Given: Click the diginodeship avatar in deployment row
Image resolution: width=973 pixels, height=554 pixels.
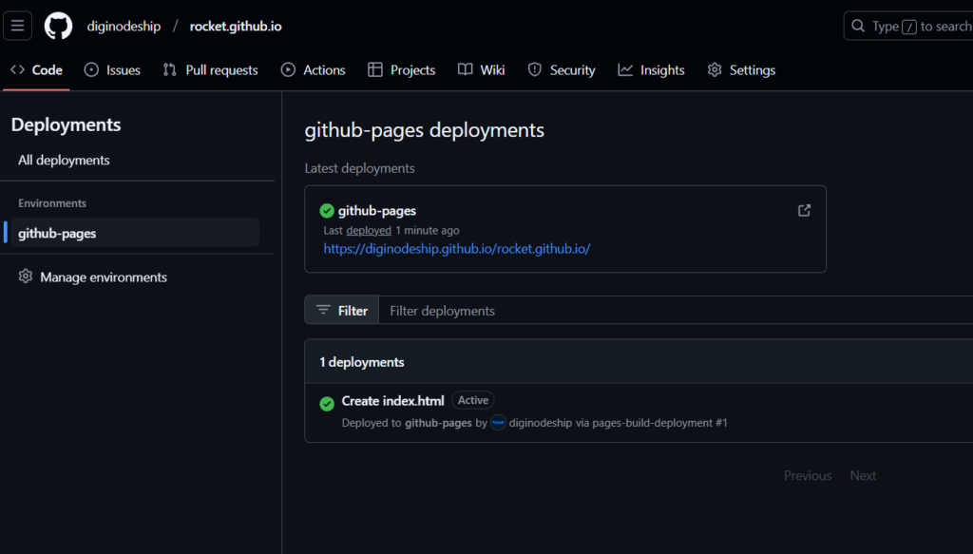Looking at the screenshot, I should click(x=498, y=423).
